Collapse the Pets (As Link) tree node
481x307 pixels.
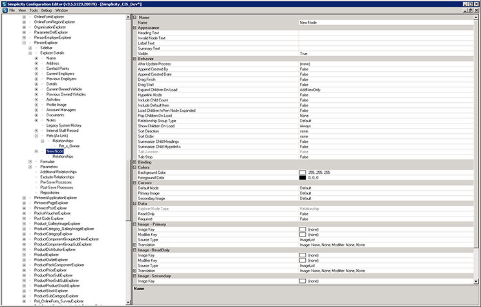coord(36,136)
